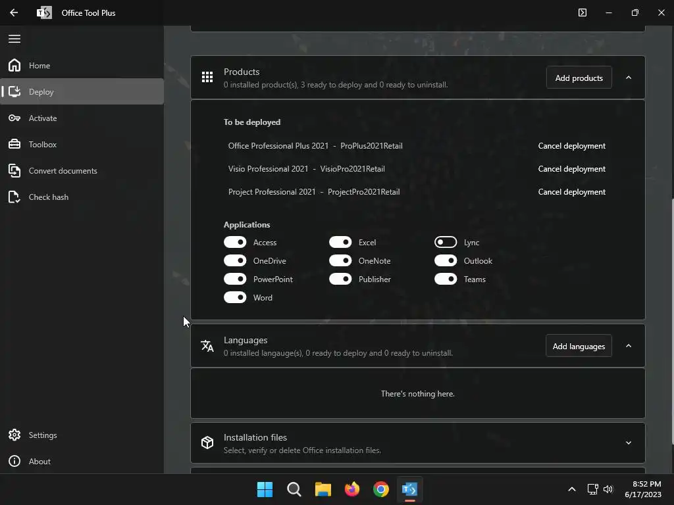Show hidden system tray icons
674x505 pixels.
572,489
